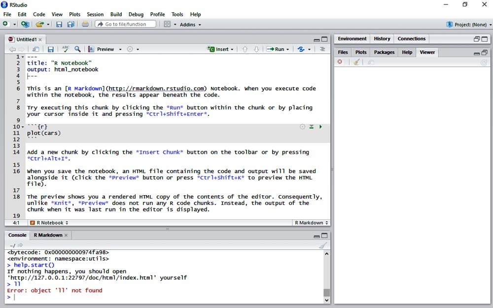
Task: Open the Addins dropdown
Action: (190, 25)
